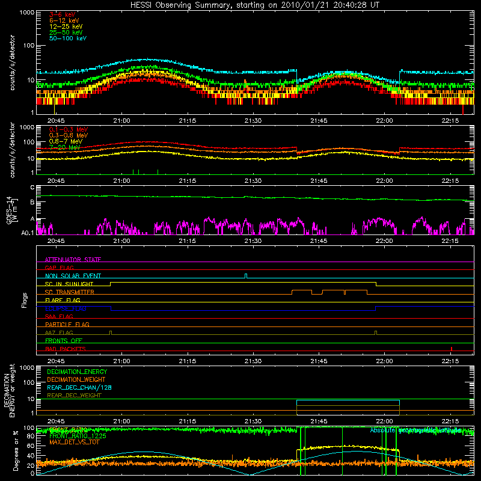This screenshot has height=481, width=481.
Task: Click the top panel's counts/s/detector axis title
Action: coord(12,63)
